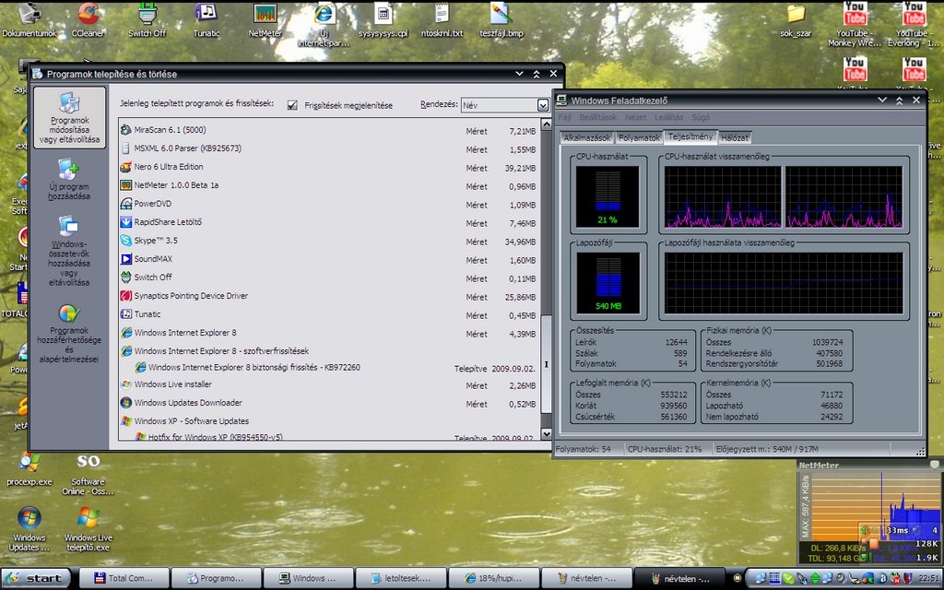Image resolution: width=944 pixels, height=590 pixels.
Task: Select the RapidShare Letöltő entry
Action: [x=328, y=223]
